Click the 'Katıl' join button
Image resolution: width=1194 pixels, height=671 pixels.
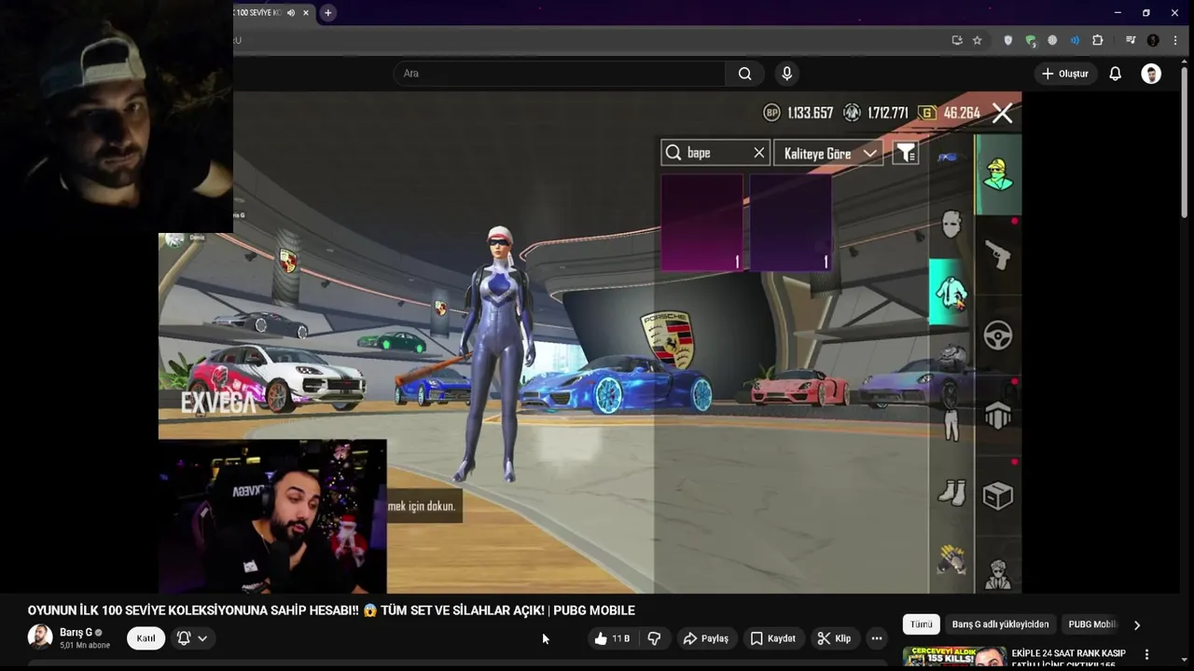coord(146,638)
